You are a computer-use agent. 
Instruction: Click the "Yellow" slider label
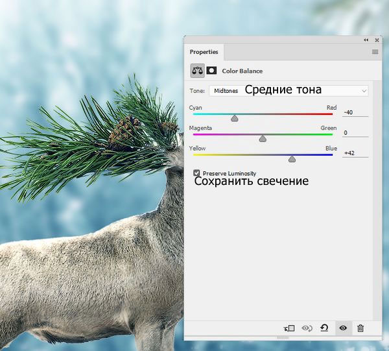(197, 149)
